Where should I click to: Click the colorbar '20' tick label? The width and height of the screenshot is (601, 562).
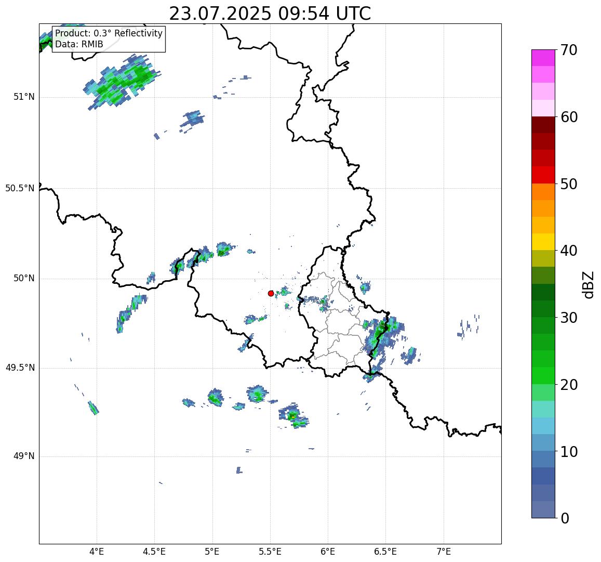tap(569, 385)
